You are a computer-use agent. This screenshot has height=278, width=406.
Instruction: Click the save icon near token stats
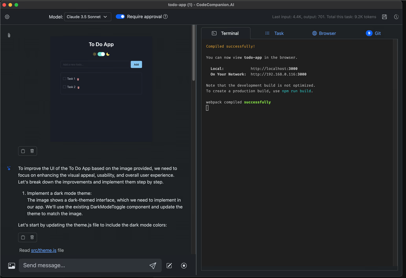coord(384,17)
